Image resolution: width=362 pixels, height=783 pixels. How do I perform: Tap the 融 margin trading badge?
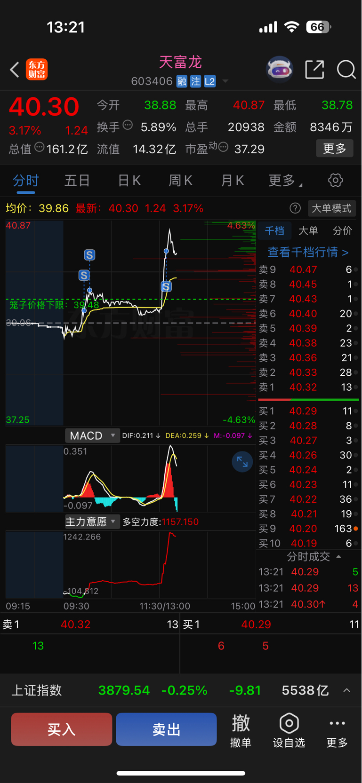click(x=182, y=81)
